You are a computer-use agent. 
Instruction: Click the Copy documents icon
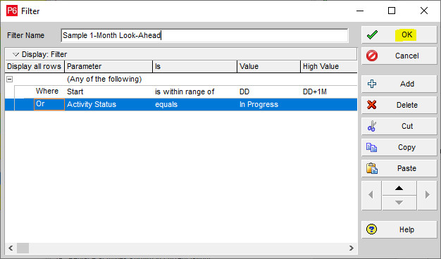pos(371,147)
